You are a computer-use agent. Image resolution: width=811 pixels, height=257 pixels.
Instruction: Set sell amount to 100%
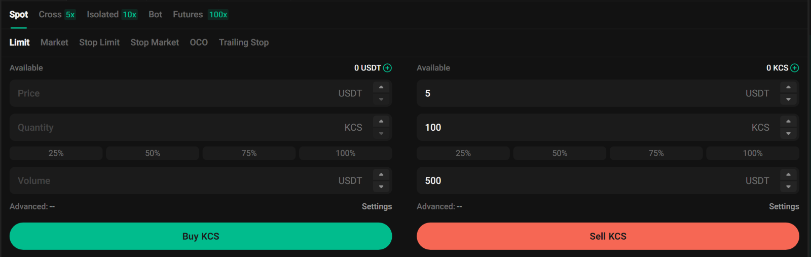click(x=753, y=153)
